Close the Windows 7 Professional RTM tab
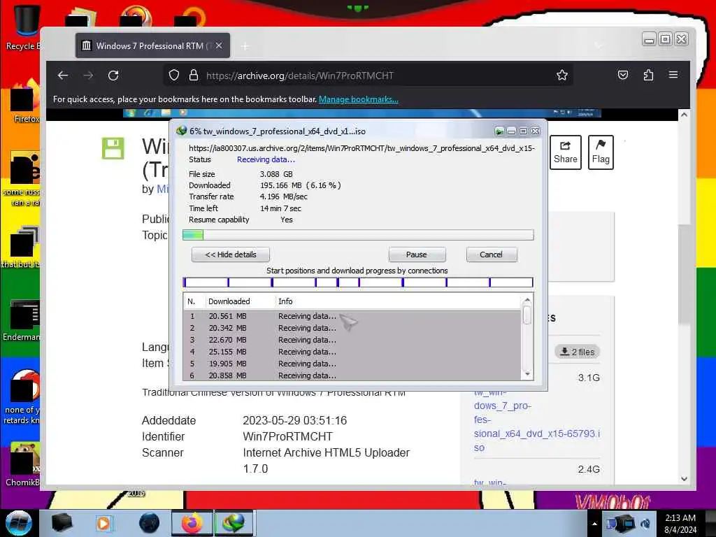716x537 pixels. pyautogui.click(x=219, y=45)
